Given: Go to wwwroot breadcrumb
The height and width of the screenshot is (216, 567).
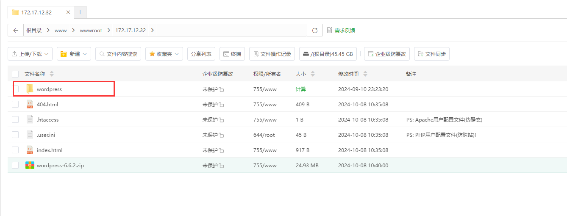Looking at the screenshot, I should [91, 30].
